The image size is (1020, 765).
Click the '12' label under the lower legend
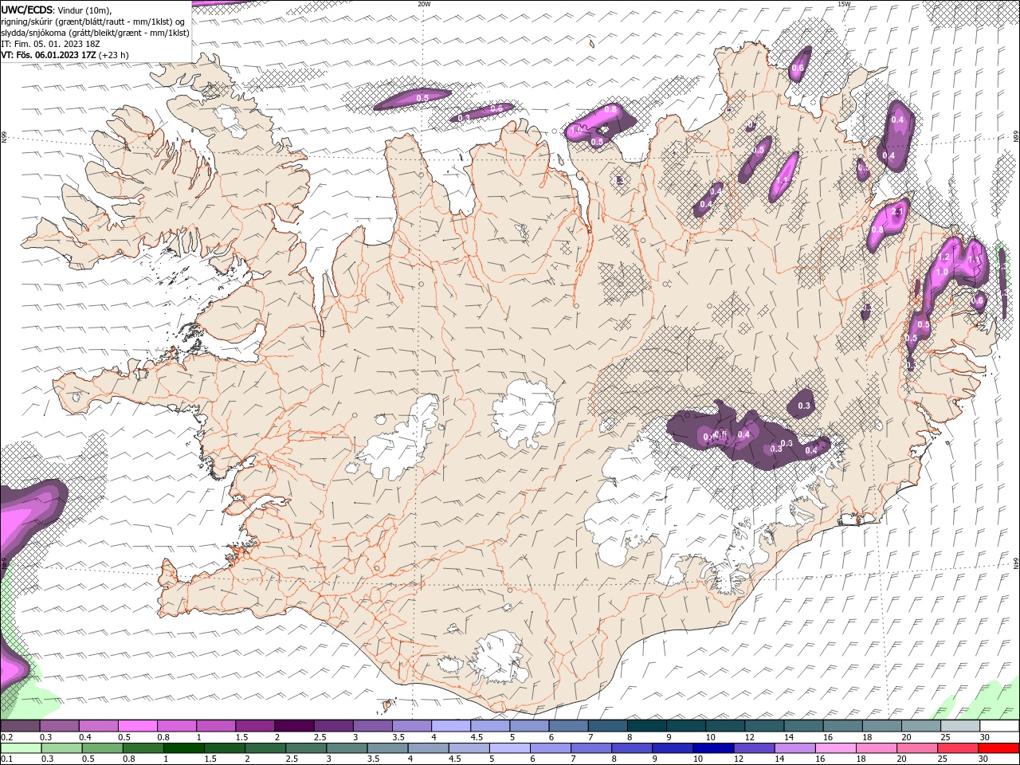[739, 759]
